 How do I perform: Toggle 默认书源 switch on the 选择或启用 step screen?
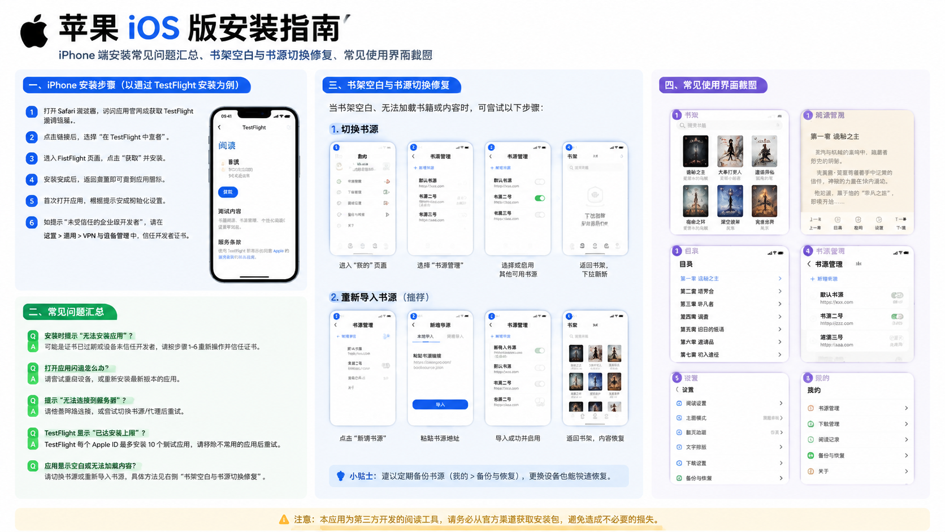[x=540, y=182]
